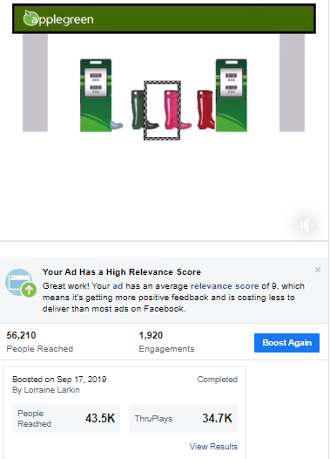Screen dimensions: 330x459
Task: Click the Boosted on Sep 17, 2019 heading
Action: point(59,380)
